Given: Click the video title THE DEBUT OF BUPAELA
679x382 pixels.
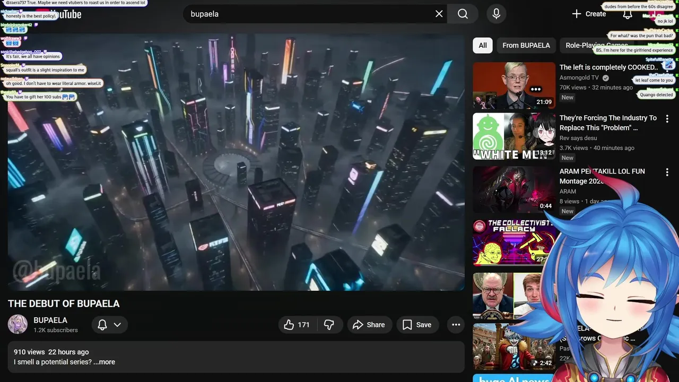Looking at the screenshot, I should [x=64, y=304].
